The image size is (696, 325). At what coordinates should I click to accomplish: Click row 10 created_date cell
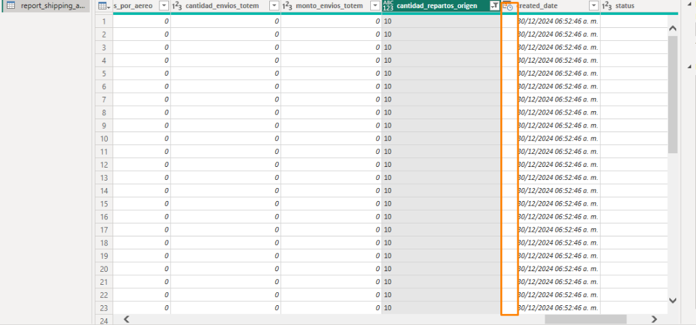pos(551,138)
